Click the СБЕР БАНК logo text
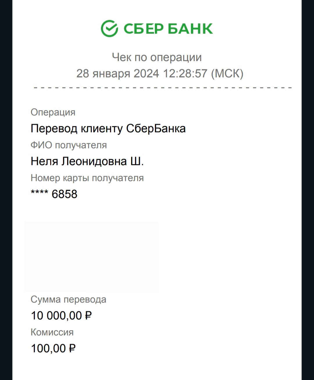Screen dimensions: 314x380 coord(168,28)
